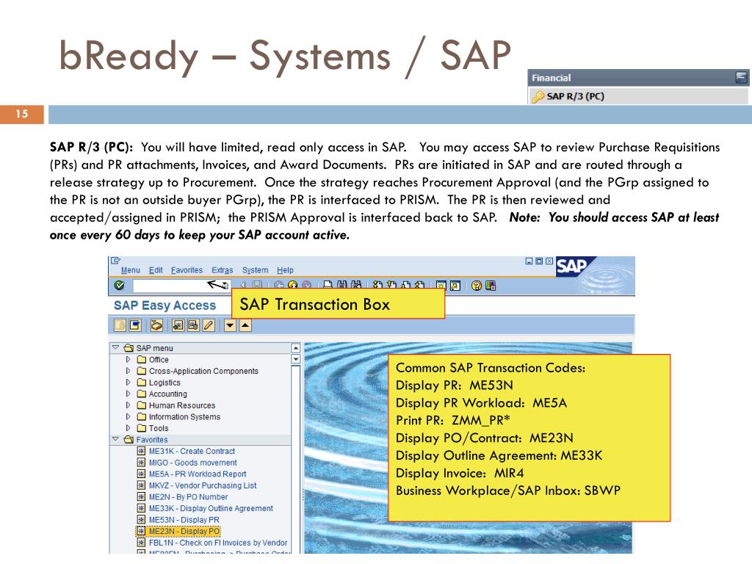Click the greyed-out Save disk icon

(258, 286)
